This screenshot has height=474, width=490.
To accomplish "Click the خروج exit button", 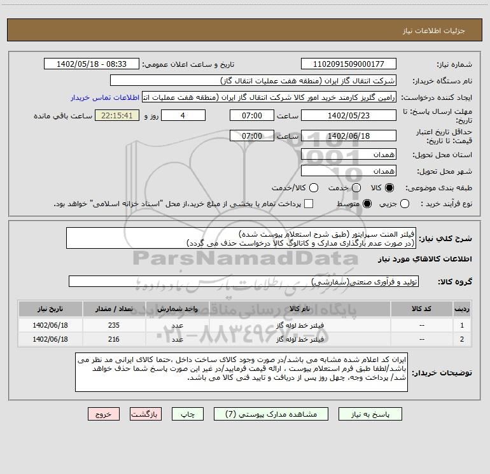I will click(104, 414).
